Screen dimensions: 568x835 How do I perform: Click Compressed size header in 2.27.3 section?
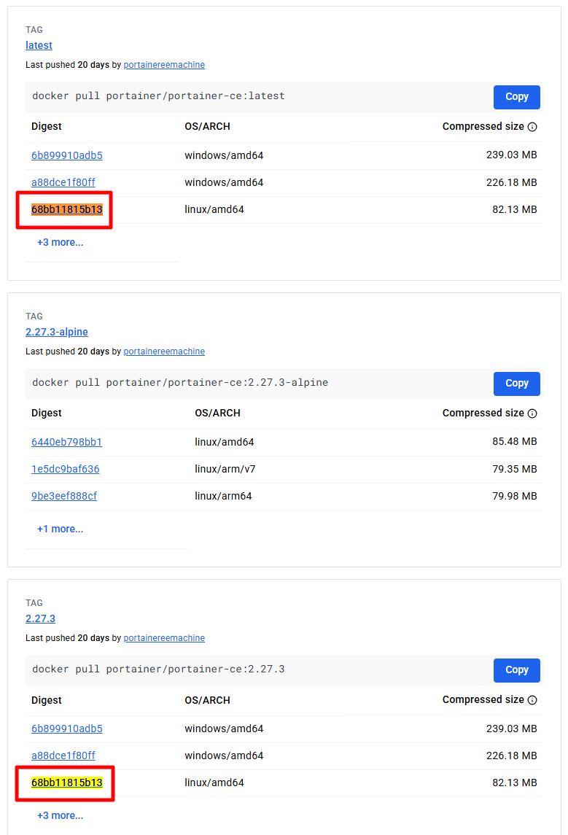[483, 700]
